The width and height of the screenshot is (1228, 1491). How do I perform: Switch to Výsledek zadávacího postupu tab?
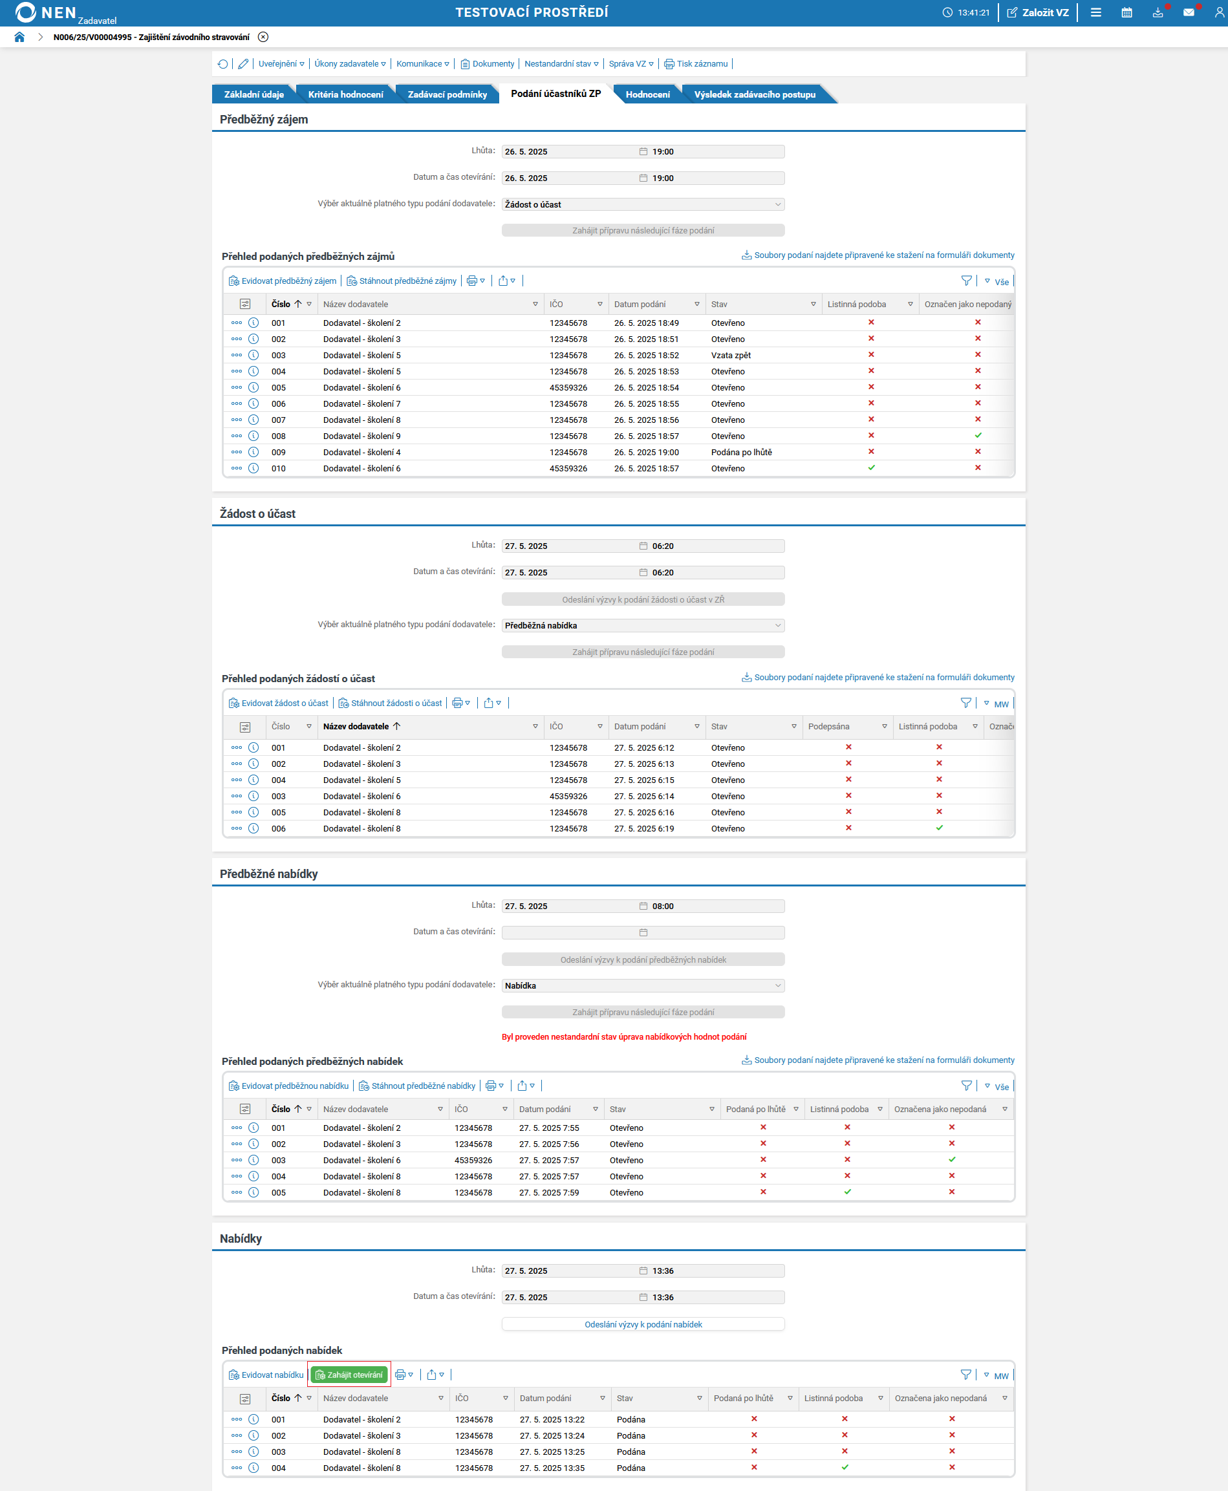coord(755,94)
